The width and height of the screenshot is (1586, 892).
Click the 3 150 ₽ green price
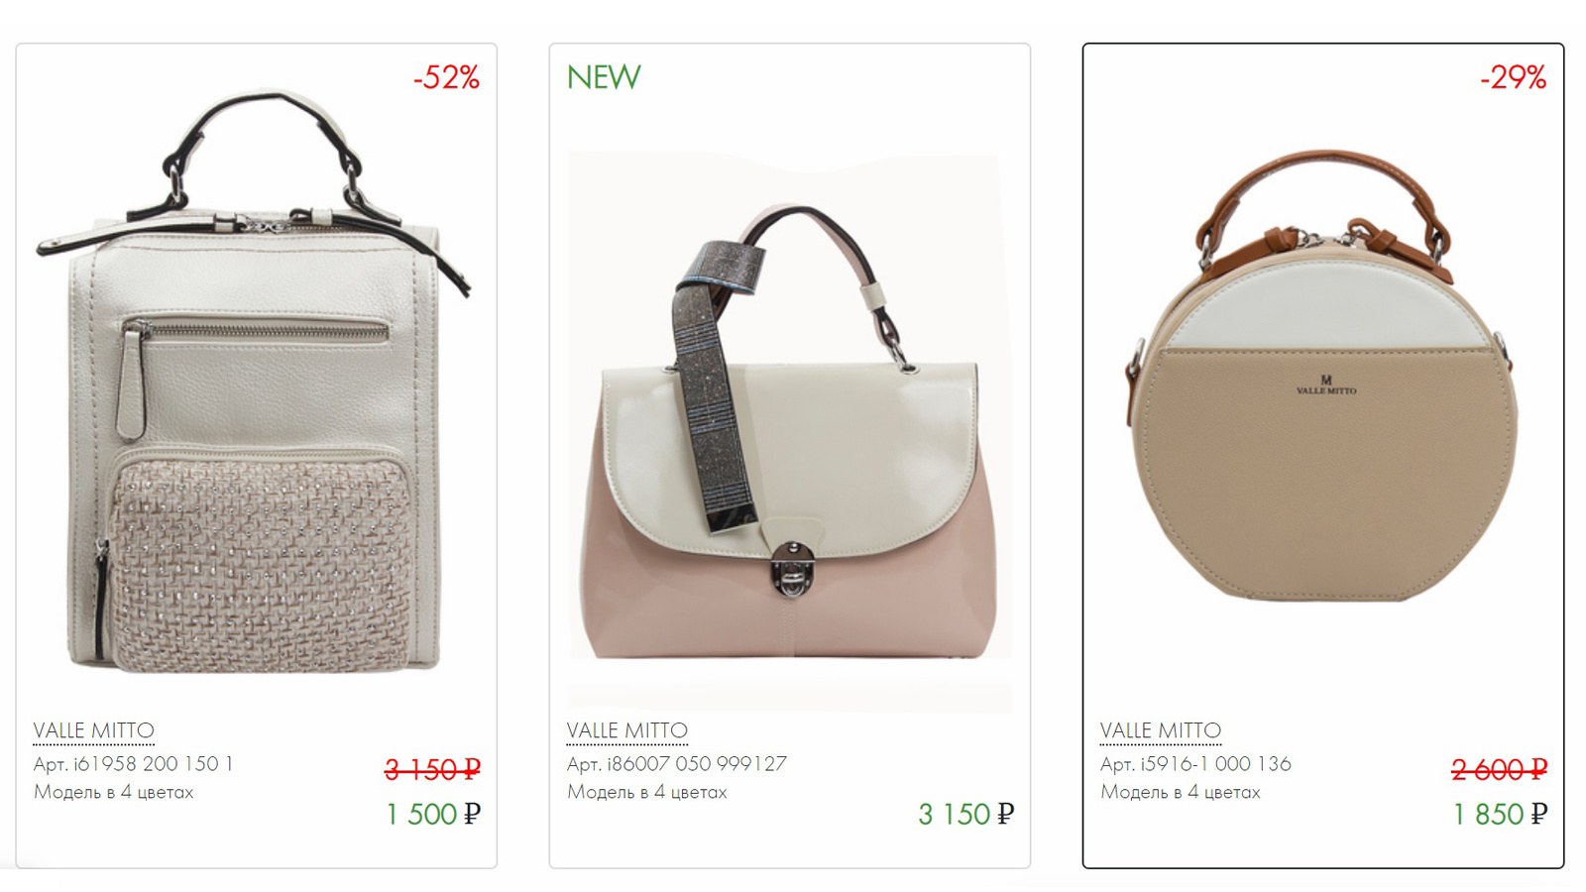(965, 815)
